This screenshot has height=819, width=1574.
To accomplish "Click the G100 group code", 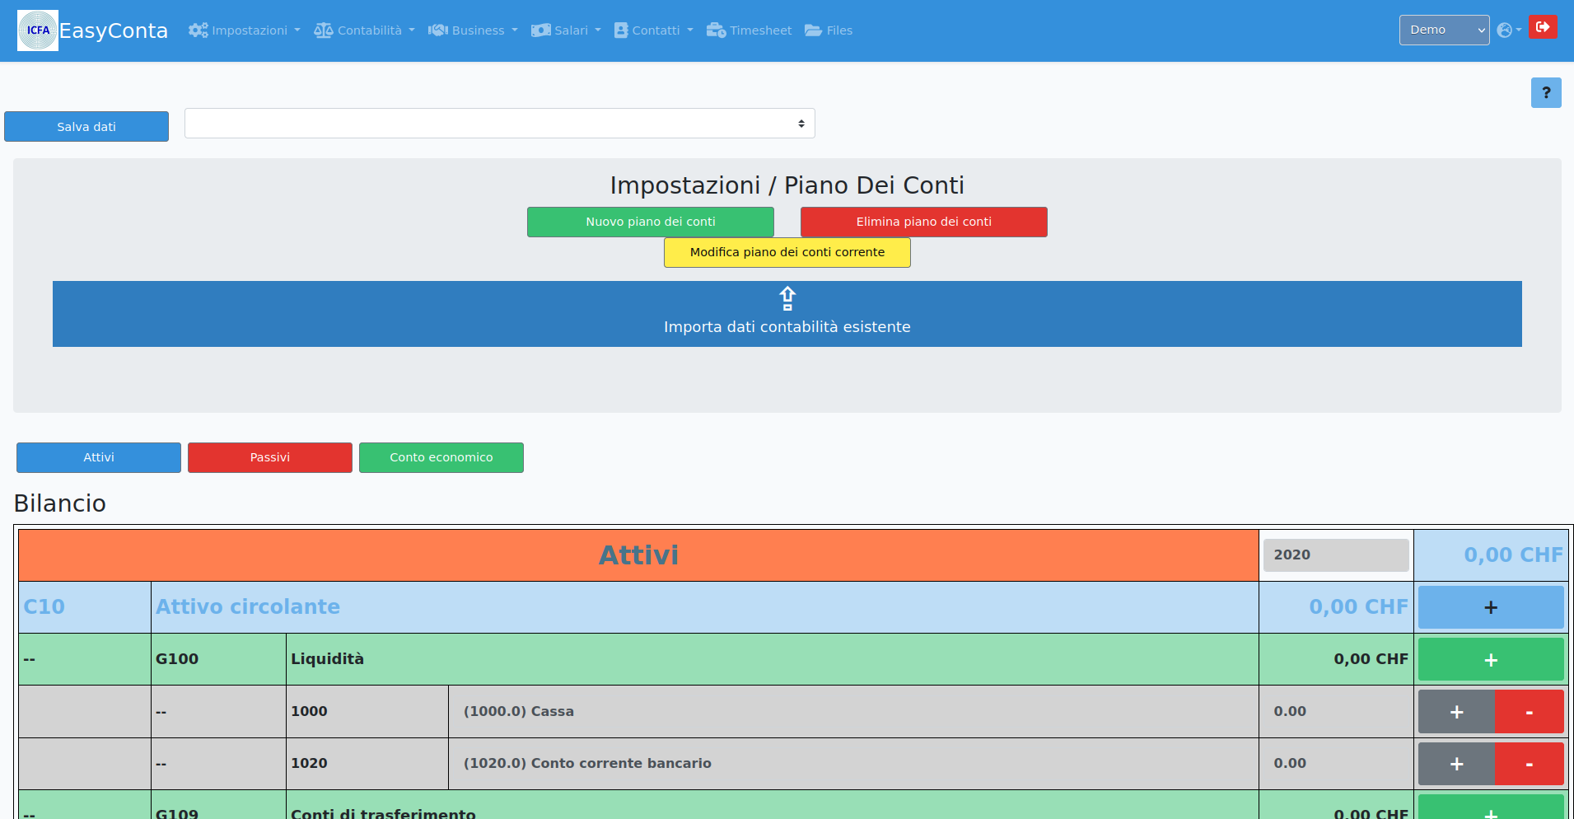I will pos(177,658).
